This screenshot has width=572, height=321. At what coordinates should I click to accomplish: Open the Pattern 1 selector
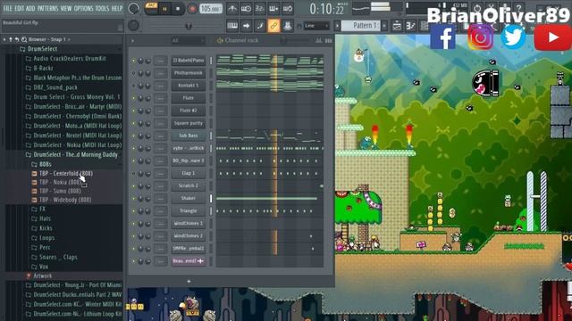pos(362,26)
